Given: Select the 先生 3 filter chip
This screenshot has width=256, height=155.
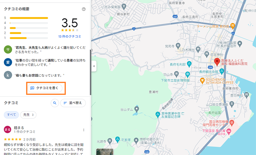Looking at the screenshot, I should 28,115.
